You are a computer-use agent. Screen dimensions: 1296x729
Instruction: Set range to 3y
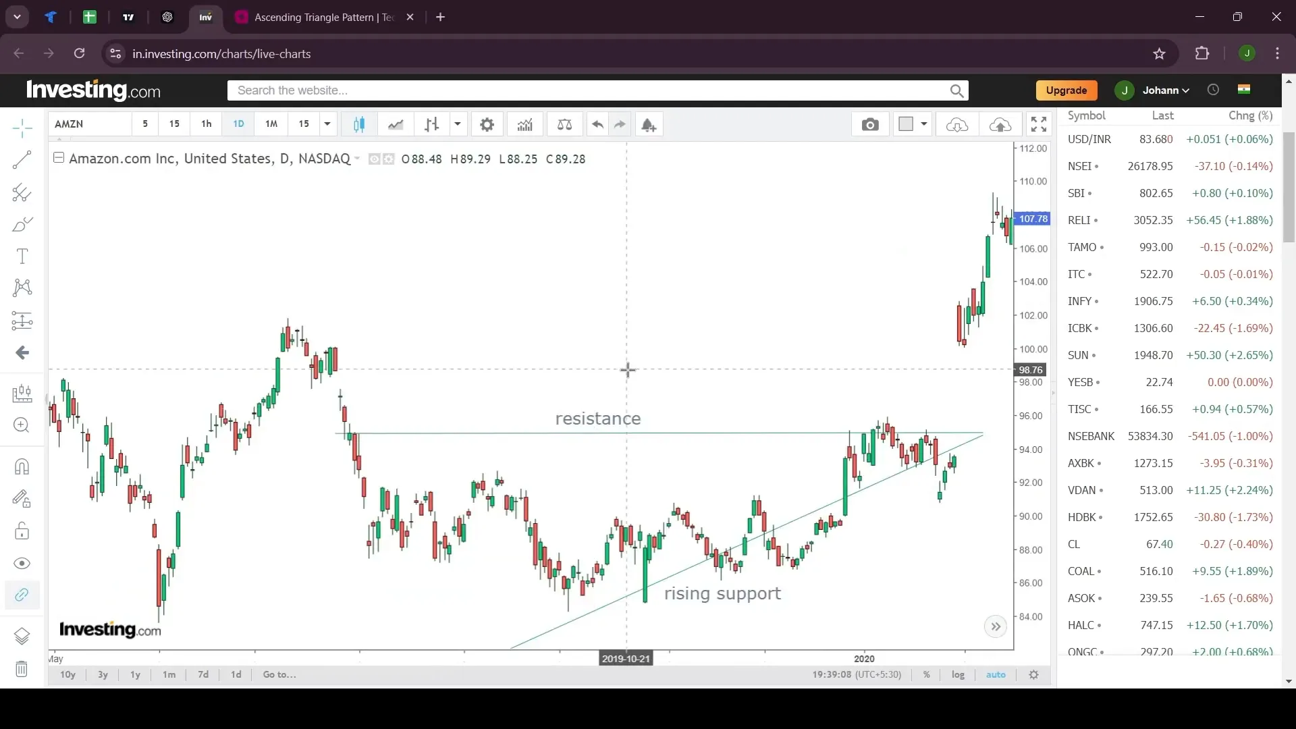click(x=103, y=674)
